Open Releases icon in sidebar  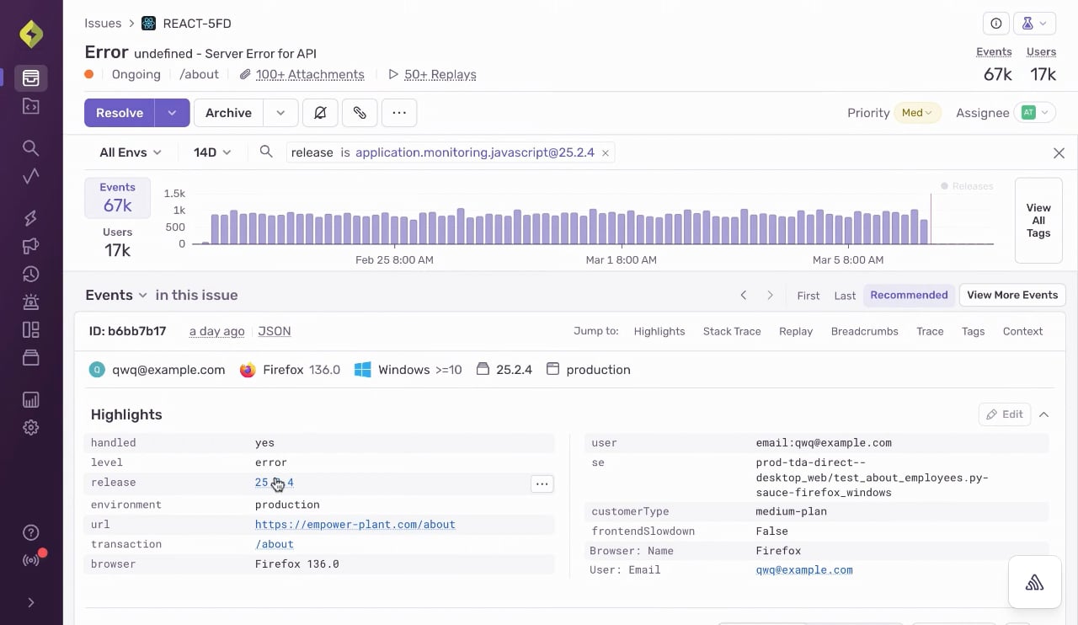(31, 357)
